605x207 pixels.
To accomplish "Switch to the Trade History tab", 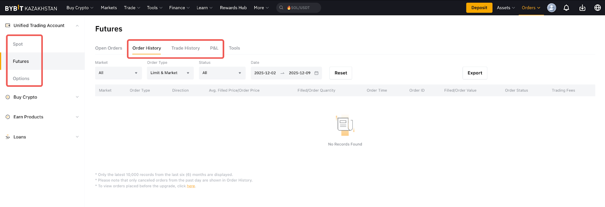I will point(185,48).
